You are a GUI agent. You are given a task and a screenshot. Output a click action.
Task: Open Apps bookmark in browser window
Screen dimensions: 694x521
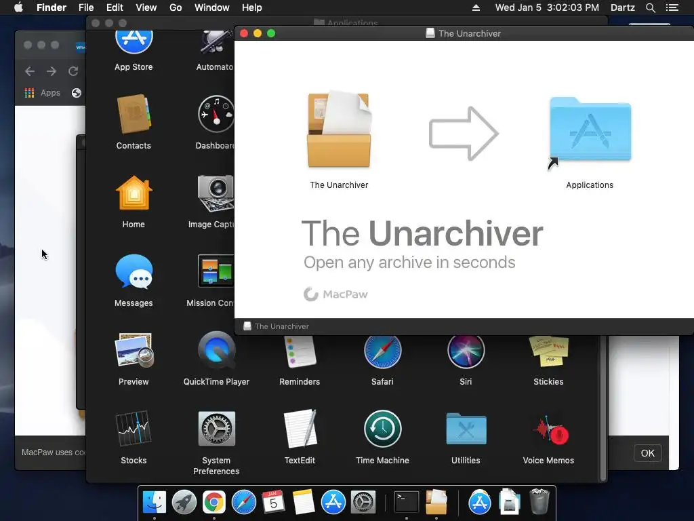[43, 92]
